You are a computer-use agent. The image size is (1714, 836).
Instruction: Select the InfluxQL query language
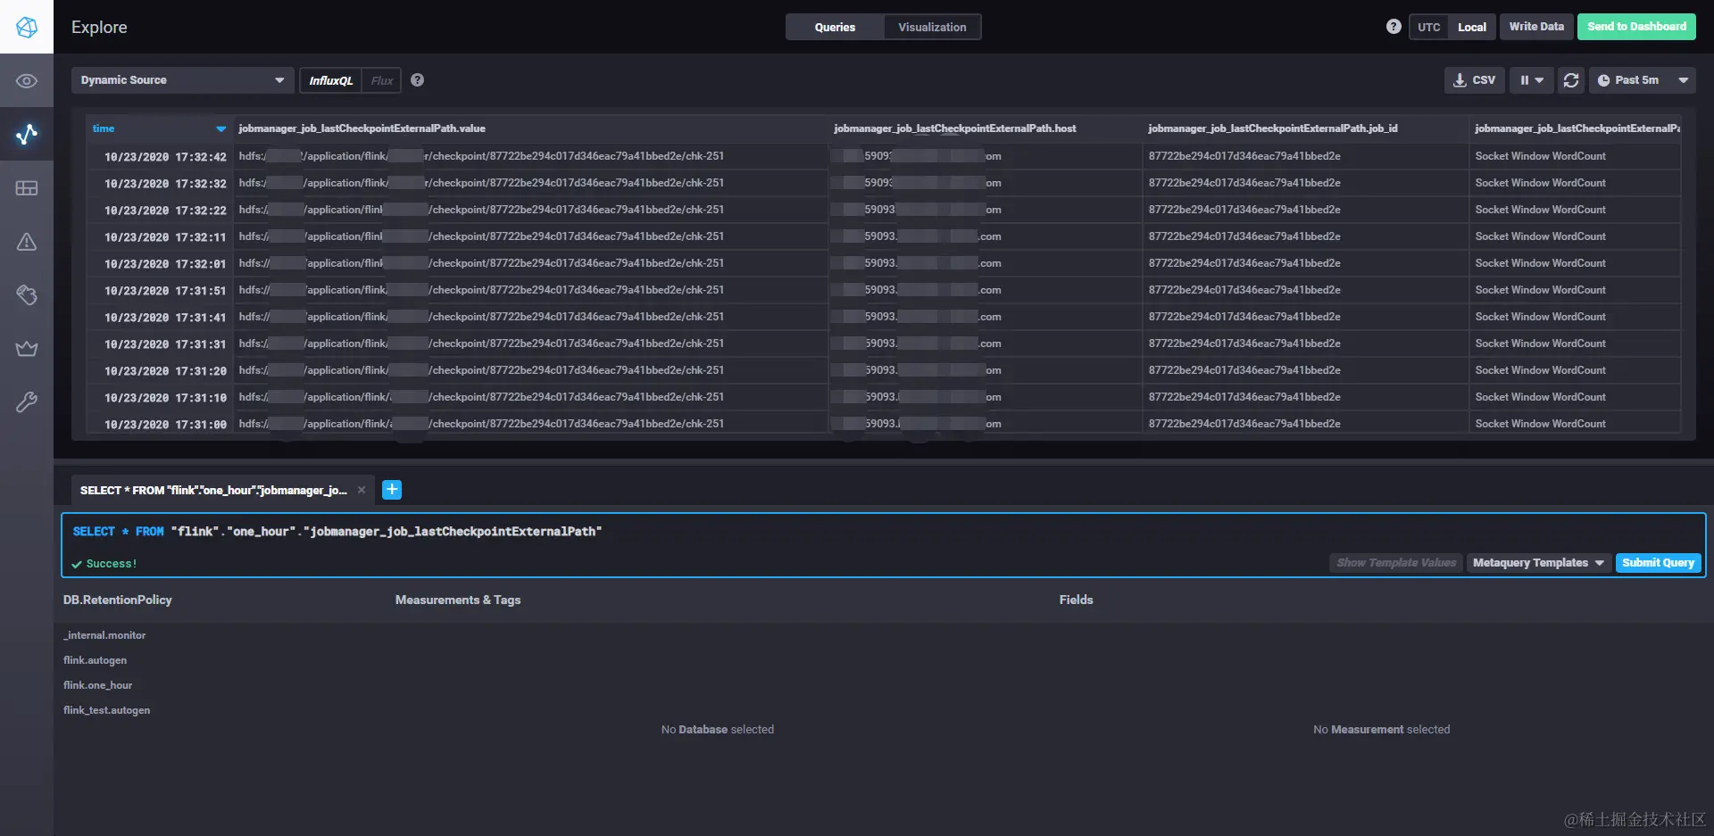(x=331, y=80)
